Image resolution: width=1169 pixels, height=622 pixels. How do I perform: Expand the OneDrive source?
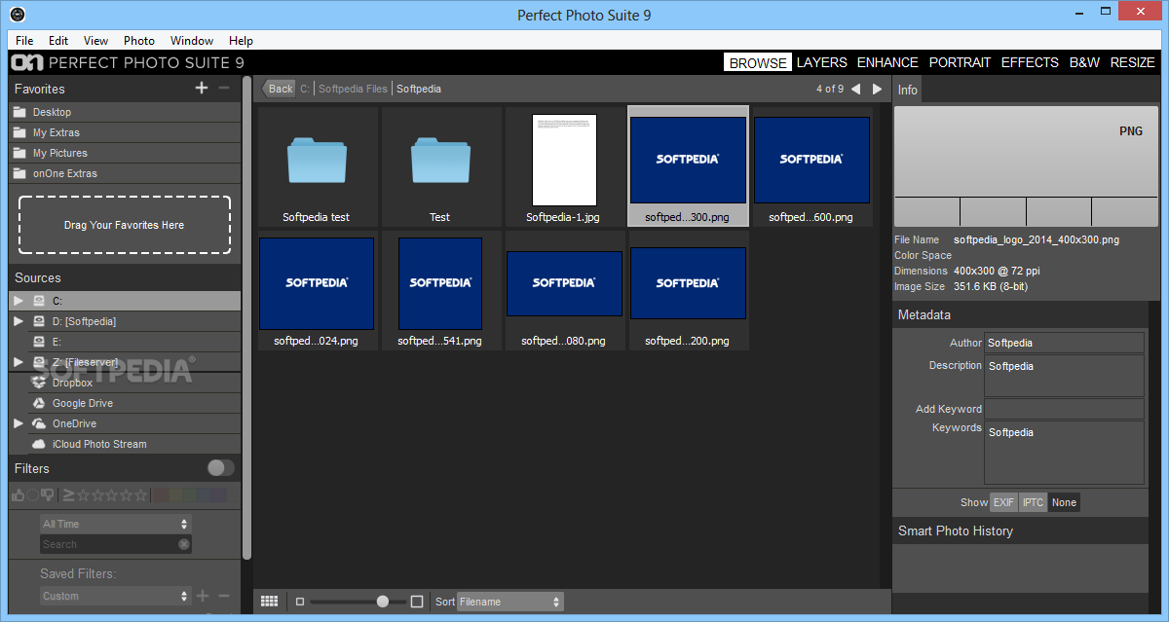click(x=18, y=423)
